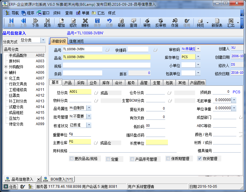The width and height of the screenshot is (246, 192).
Task: Expand the 外购配件 tree node
Action: point(6,67)
